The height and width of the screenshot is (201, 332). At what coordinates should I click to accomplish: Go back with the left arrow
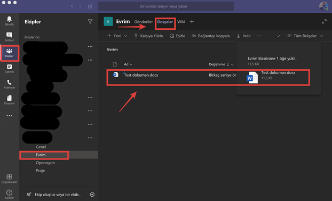point(72,6)
